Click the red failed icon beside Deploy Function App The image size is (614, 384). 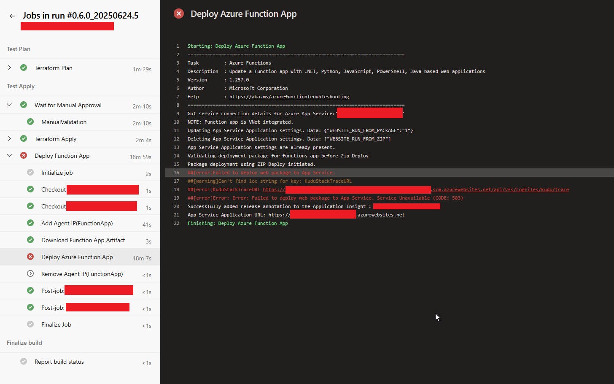24,155
